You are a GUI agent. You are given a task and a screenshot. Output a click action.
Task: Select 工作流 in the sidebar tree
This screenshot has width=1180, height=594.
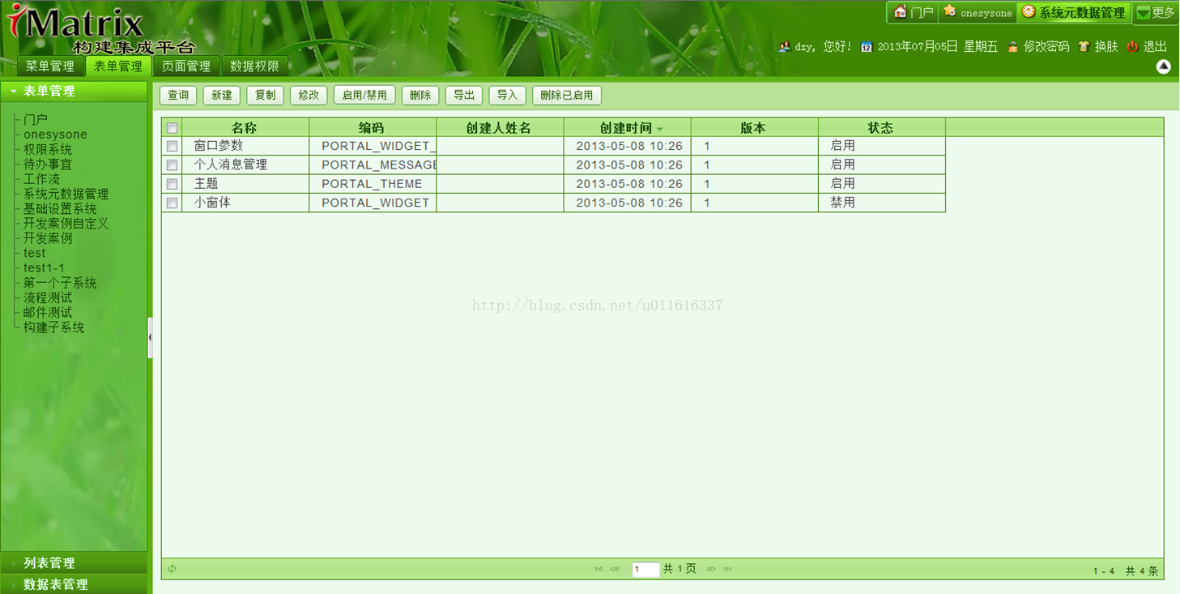tap(41, 179)
